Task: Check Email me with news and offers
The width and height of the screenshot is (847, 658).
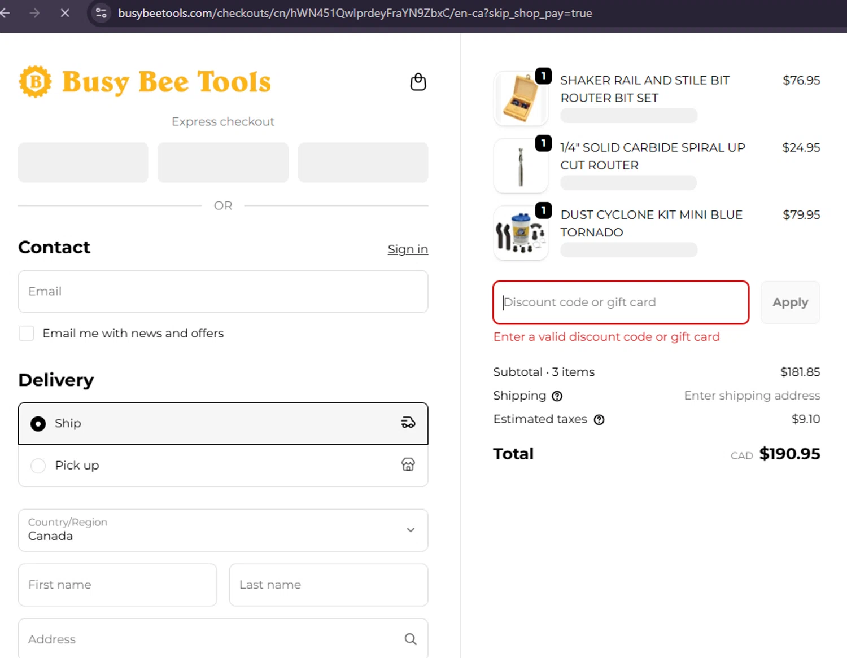Action: 26,333
